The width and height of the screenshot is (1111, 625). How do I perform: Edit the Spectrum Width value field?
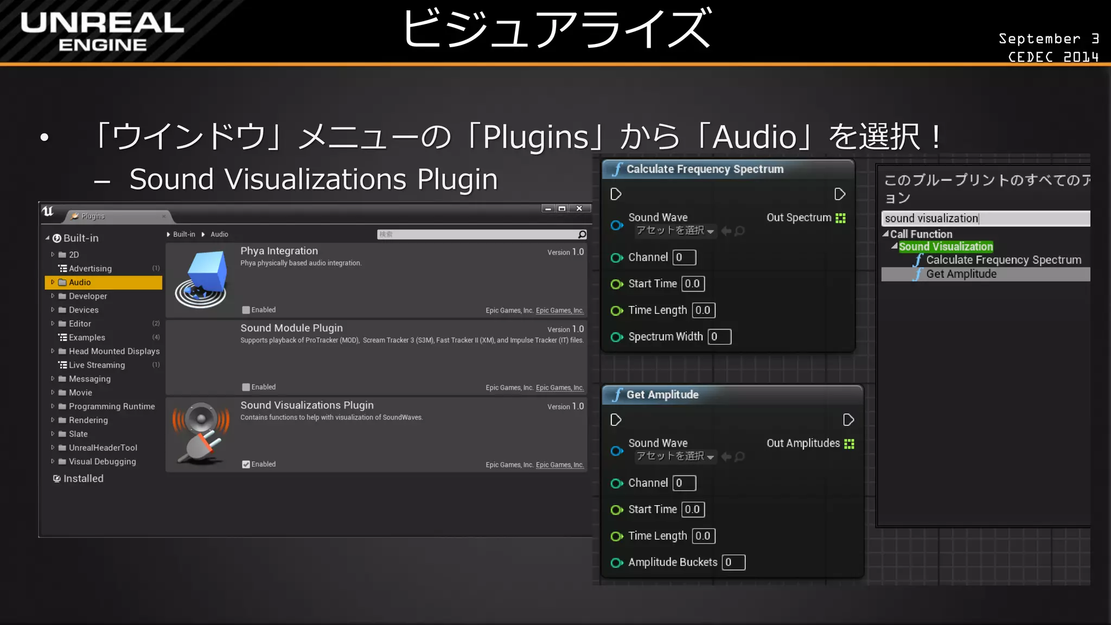719,337
